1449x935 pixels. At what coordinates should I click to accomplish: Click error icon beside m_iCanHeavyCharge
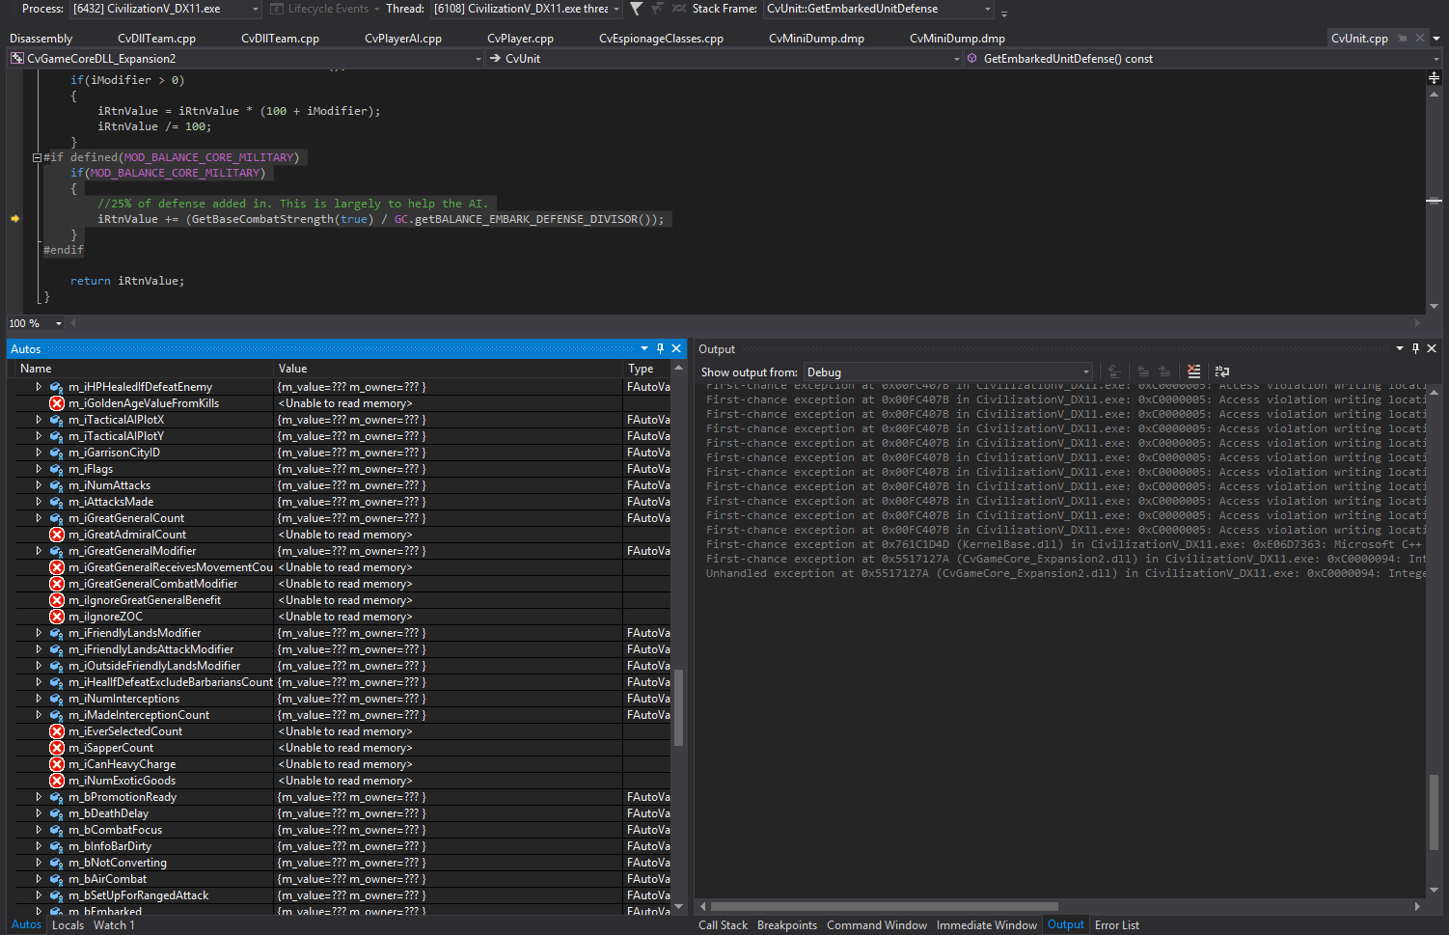point(57,764)
